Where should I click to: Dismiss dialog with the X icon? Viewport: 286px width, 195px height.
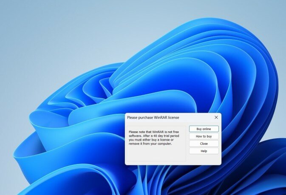216,118
